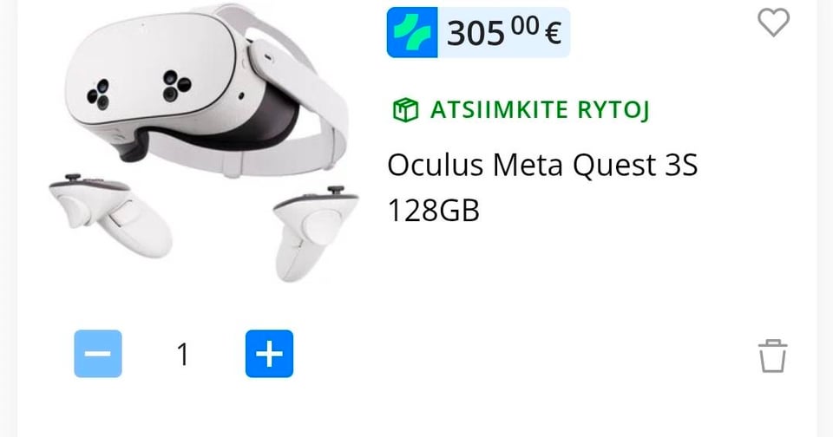Click the green arrows loyalty price badge icon
Viewport: 833px width, 437px height.
pyautogui.click(x=412, y=32)
